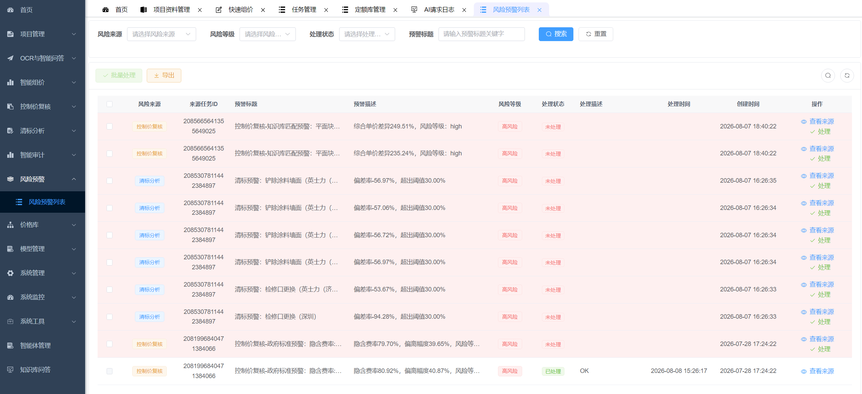Click the 清标分析 sidebar icon
Screen dimensions: 862x394
click(10, 131)
